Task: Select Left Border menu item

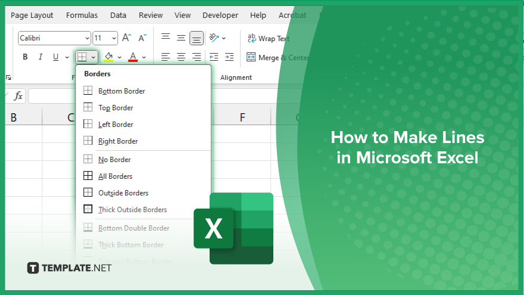Action: tap(144, 125)
